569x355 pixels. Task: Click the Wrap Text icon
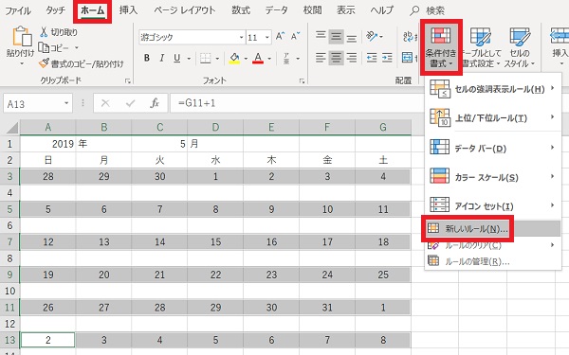(408, 36)
